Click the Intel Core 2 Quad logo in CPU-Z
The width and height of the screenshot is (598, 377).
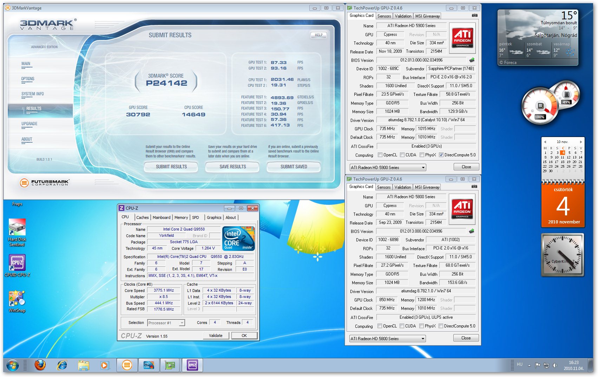pos(239,239)
